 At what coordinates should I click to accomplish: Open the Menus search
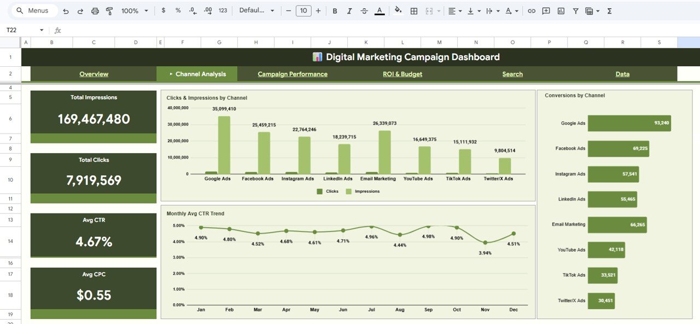(34, 10)
